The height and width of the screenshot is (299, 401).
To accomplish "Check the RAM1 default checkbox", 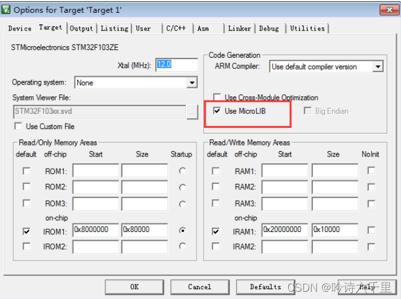I will [x=216, y=171].
